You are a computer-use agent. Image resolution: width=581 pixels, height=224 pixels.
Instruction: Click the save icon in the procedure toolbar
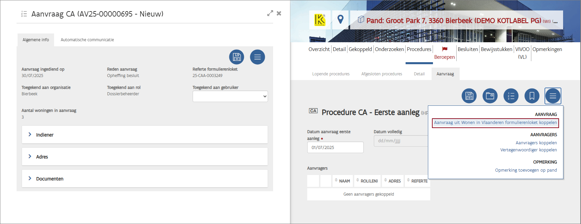[469, 96]
